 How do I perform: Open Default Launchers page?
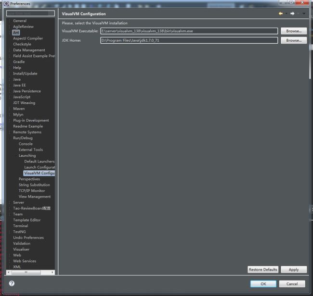(x=39, y=161)
